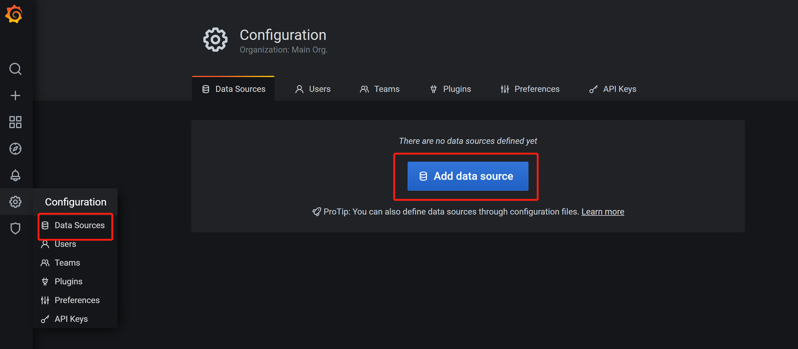Select API Keys in Configuration flyout
Viewport: 798px width, 349px height.
click(x=75, y=319)
